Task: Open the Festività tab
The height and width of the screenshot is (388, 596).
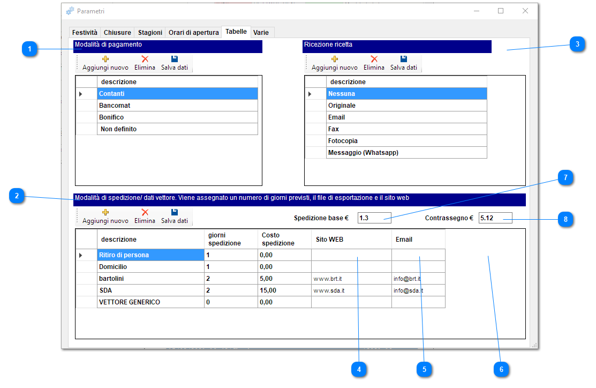Action: pos(85,33)
